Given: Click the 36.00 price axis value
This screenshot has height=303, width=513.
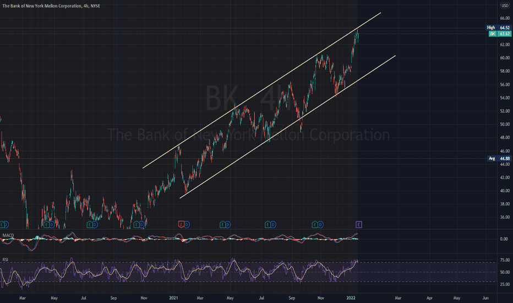Looking at the screenshot, I should coord(505,217).
